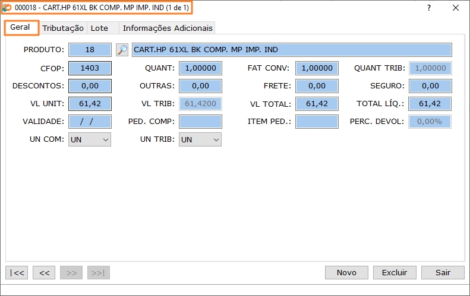Select the Geral tab

click(x=22, y=27)
